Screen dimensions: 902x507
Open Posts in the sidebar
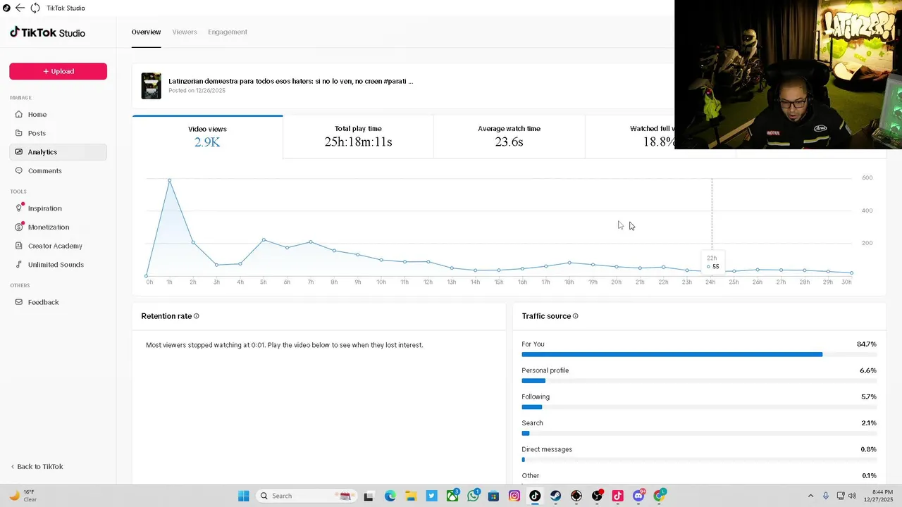(58, 133)
